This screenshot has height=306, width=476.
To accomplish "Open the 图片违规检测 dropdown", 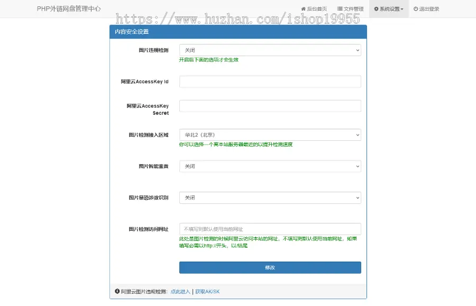I will 270,50.
